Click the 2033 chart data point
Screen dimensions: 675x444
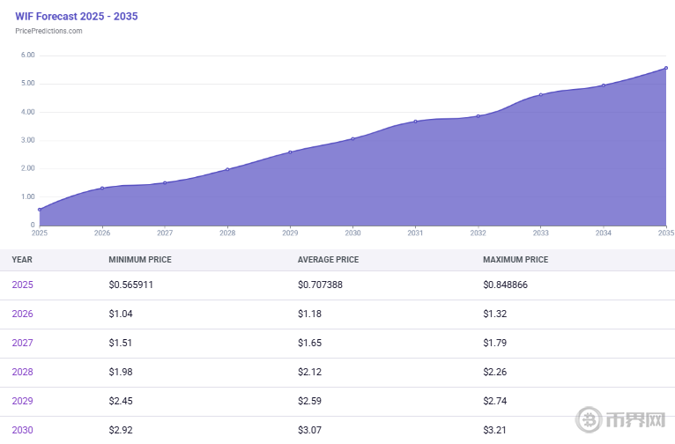click(x=540, y=94)
